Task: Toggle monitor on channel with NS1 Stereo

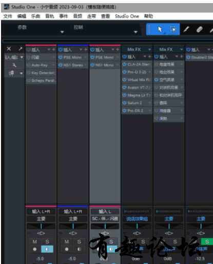Action: pos(79,249)
